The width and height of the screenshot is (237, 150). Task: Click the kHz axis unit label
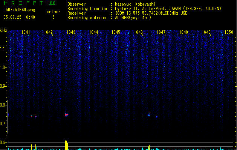[3, 30]
